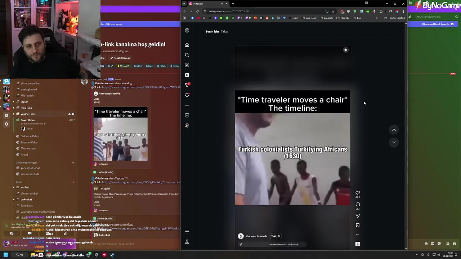Open the yeni motor bookmark folder
This screenshot has width=461, height=259.
point(309,18)
